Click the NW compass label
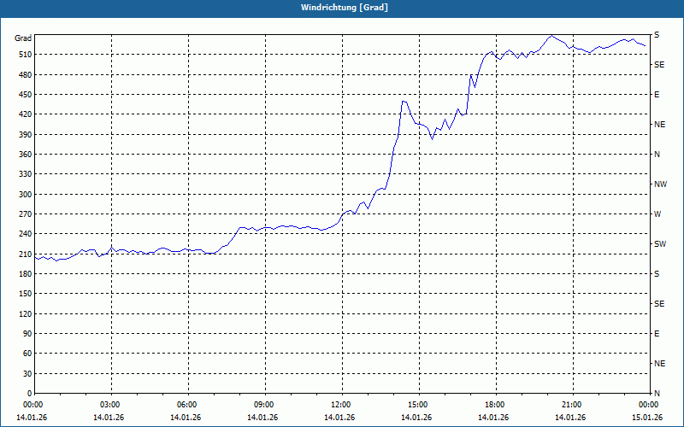Image resolution: width=684 pixels, height=427 pixels. 660,184
